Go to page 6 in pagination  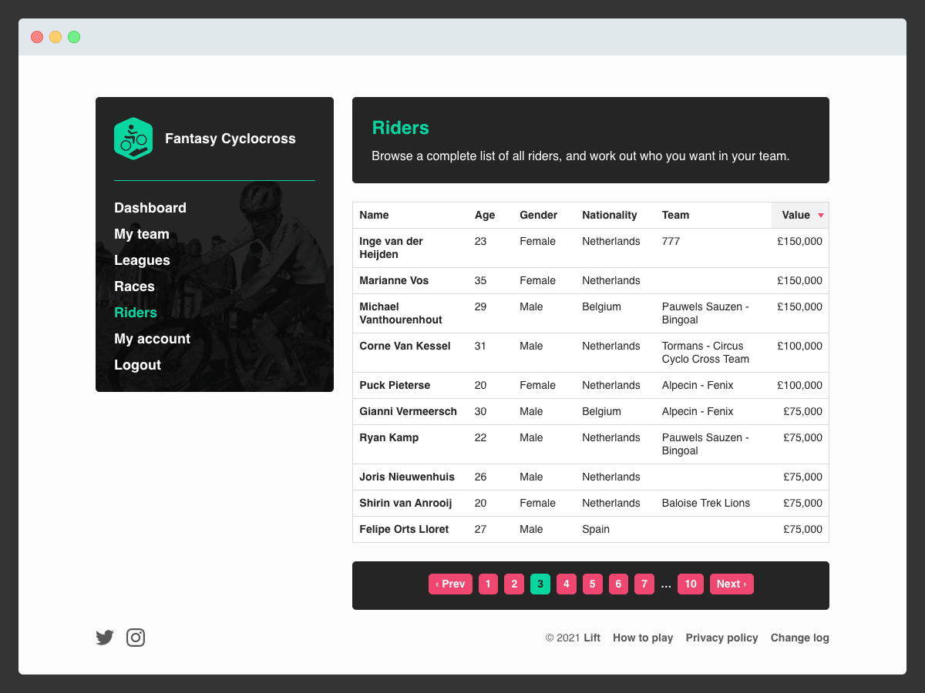click(618, 584)
